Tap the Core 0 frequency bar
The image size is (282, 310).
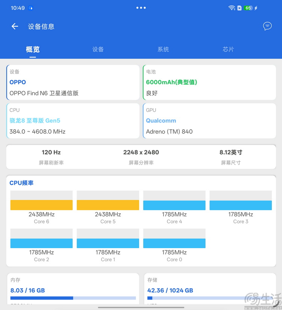[x=174, y=243]
